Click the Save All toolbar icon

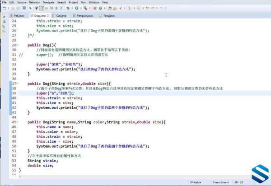tap(18, 8)
